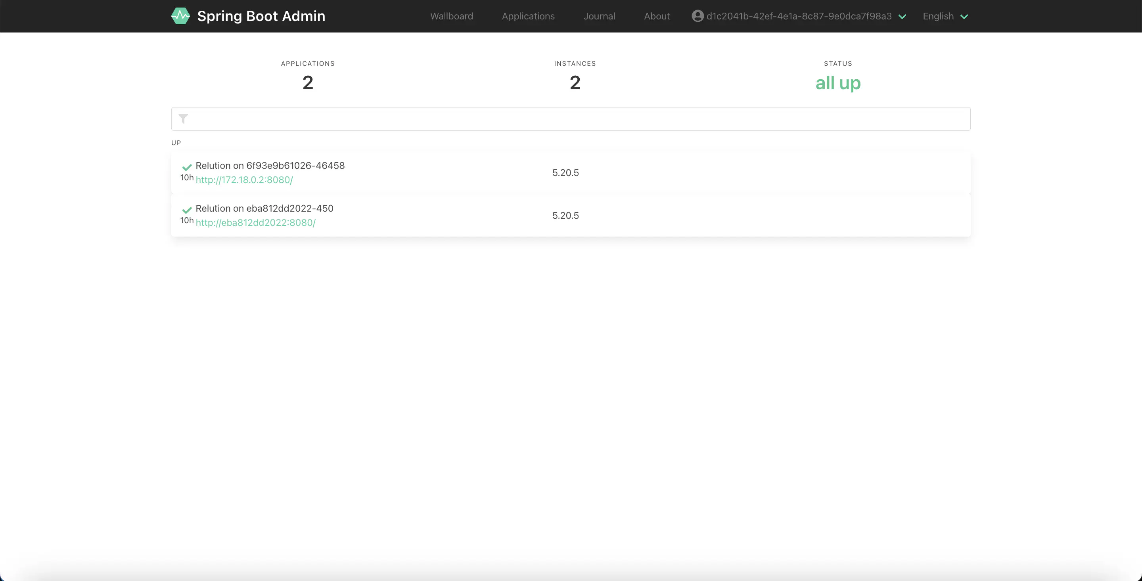
Task: Focus the applications filter input field
Action: click(x=571, y=119)
